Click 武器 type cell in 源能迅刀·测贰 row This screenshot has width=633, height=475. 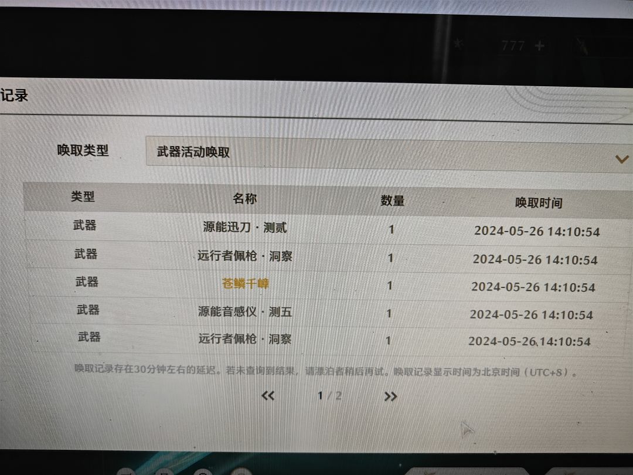(84, 225)
